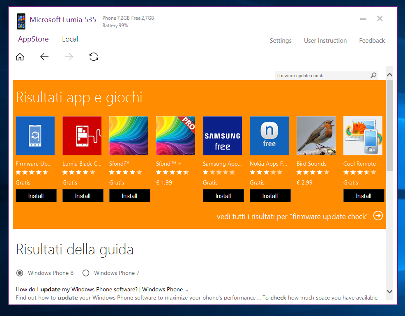The image size is (405, 316).
Task: Click the firmware update check search field
Action: (x=323, y=76)
